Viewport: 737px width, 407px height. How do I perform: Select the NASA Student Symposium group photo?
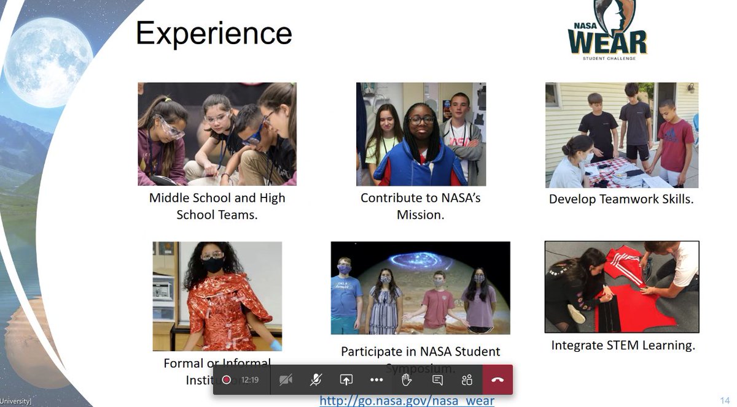tap(421, 287)
